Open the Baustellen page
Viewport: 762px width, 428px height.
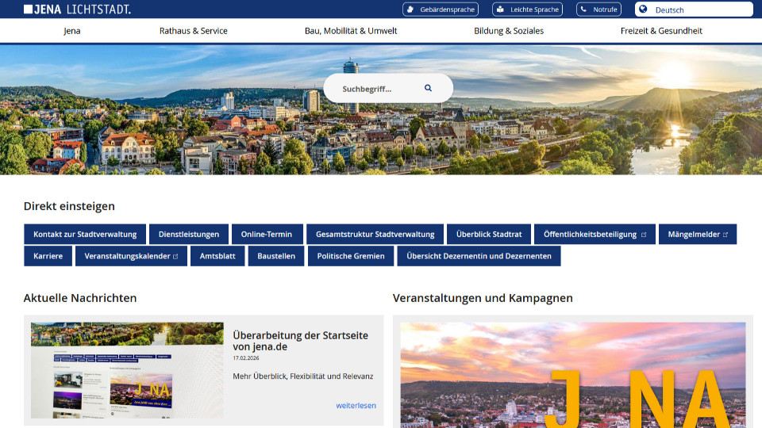click(276, 256)
